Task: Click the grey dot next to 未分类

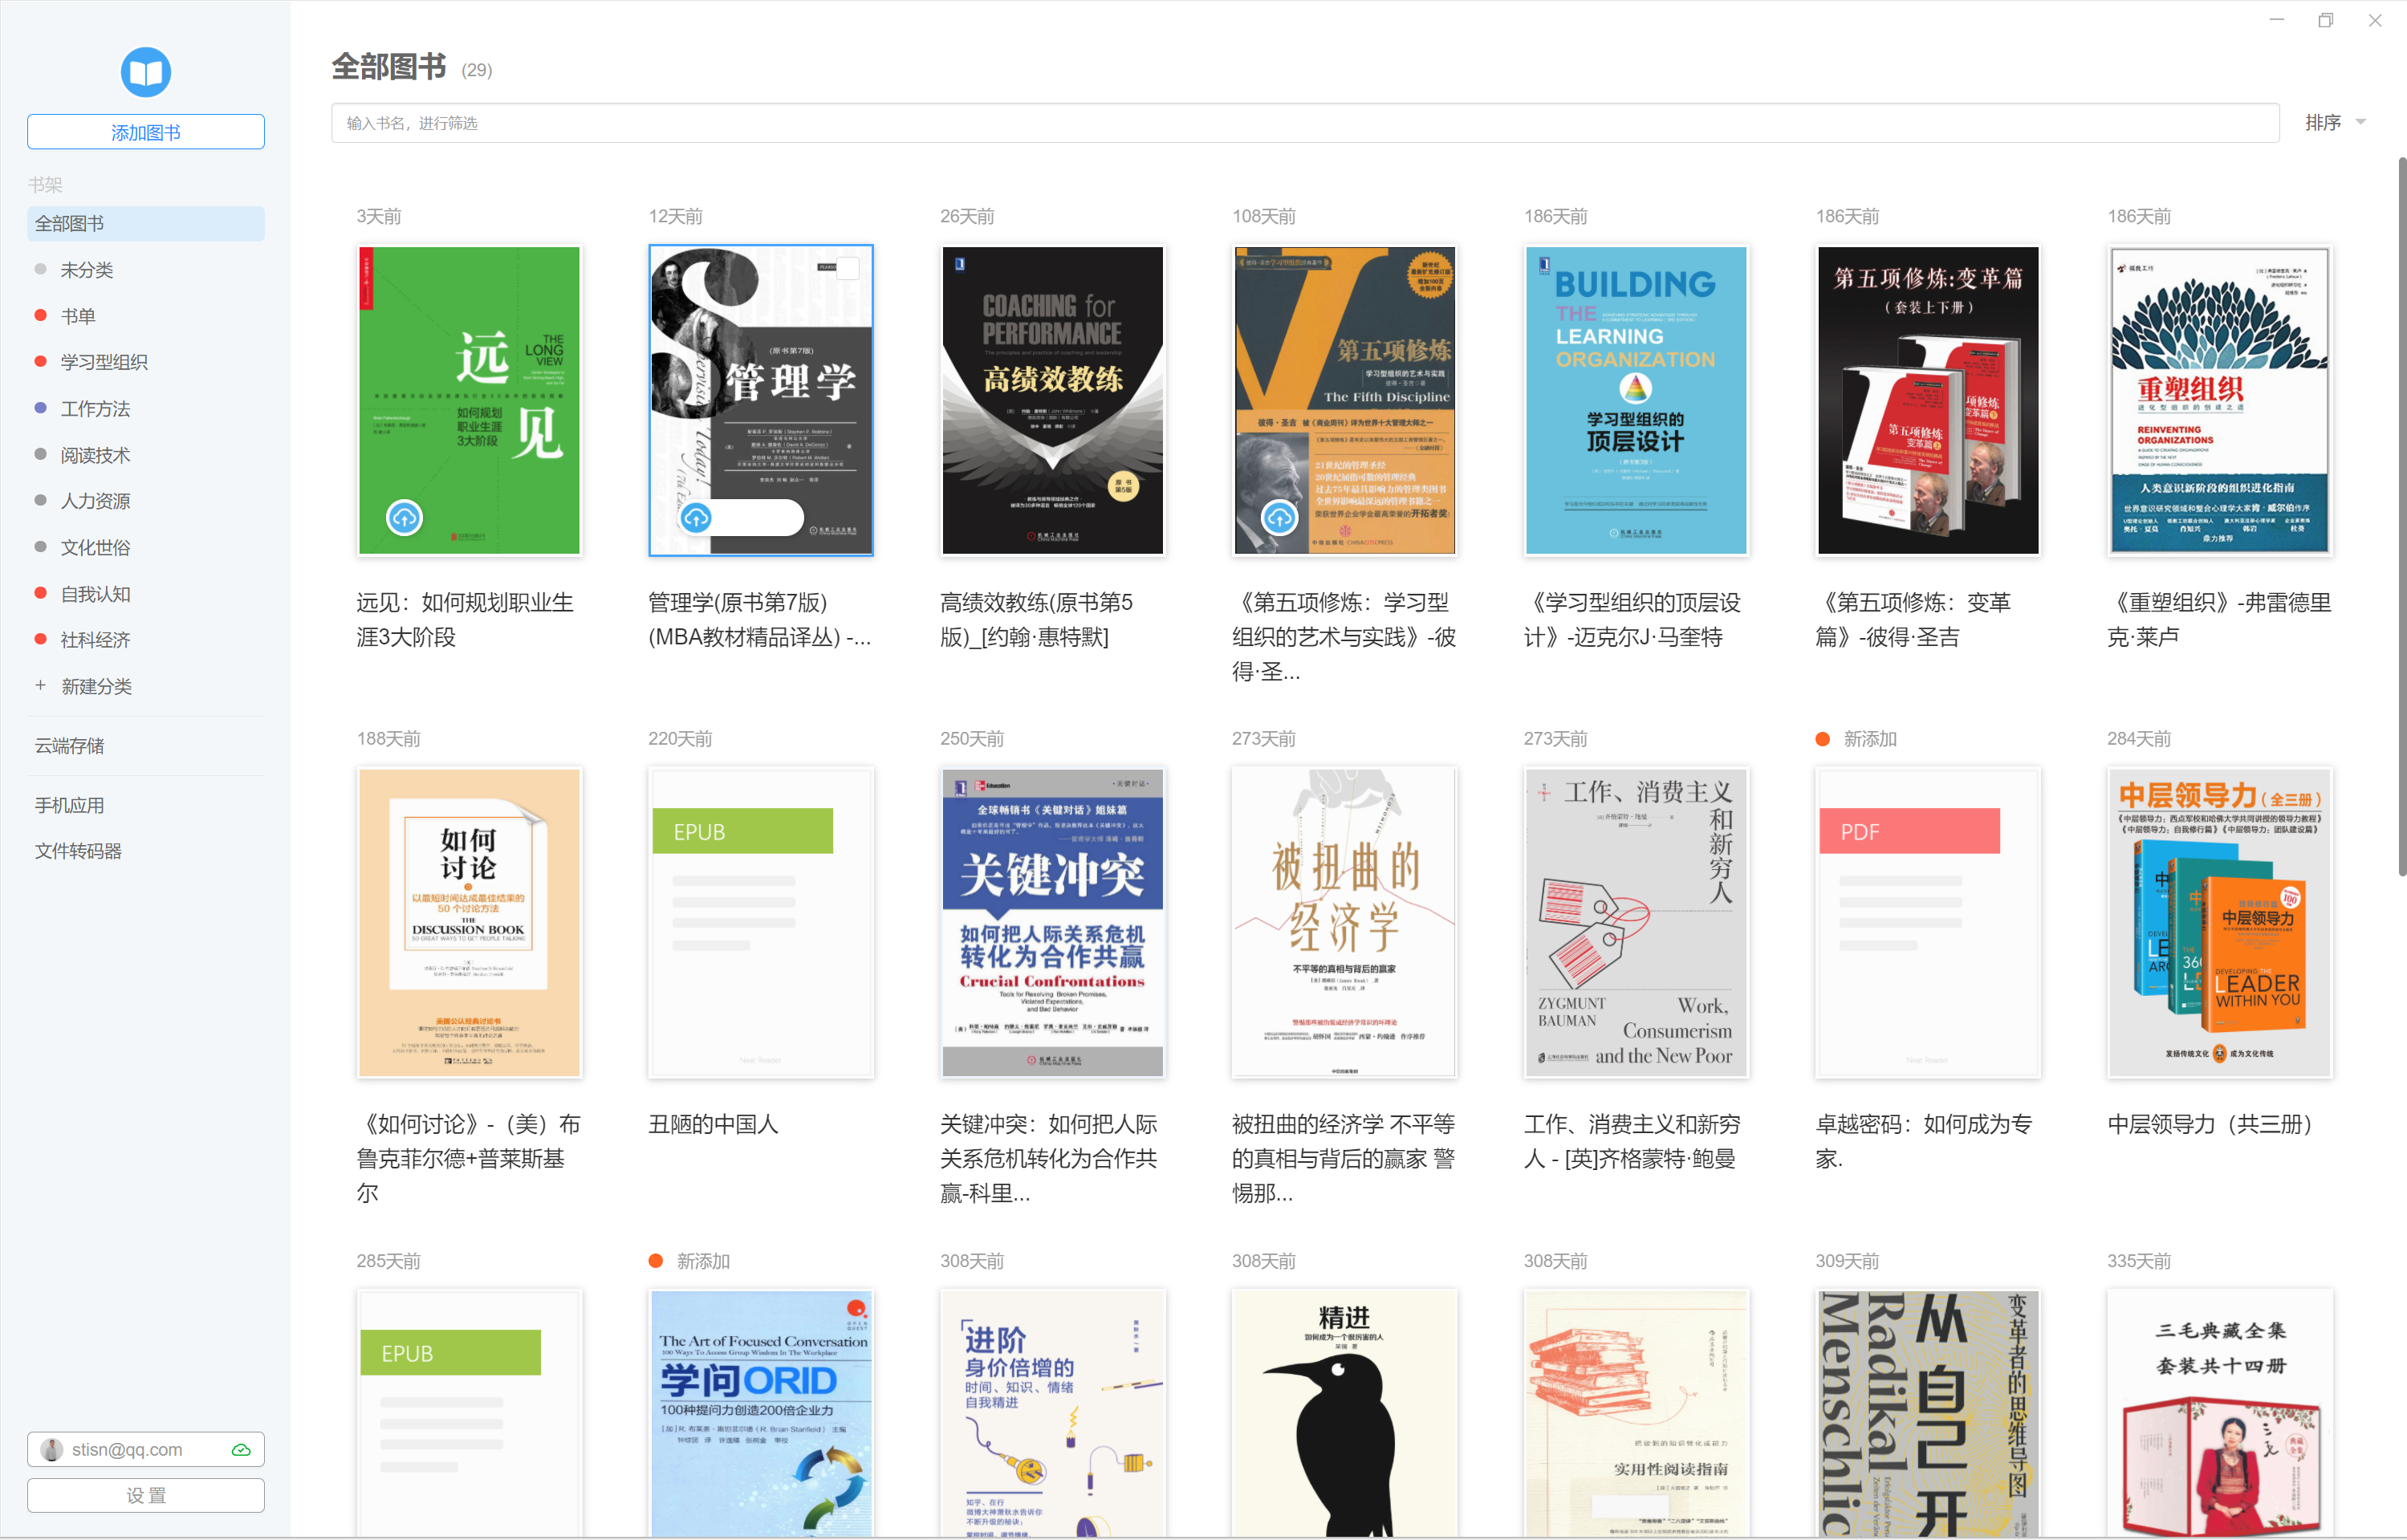Action: click(x=40, y=269)
